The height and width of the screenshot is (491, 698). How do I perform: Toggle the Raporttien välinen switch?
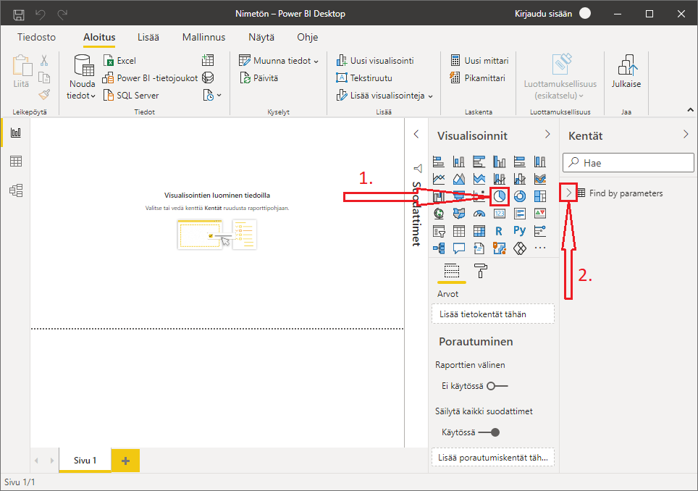coord(497,386)
